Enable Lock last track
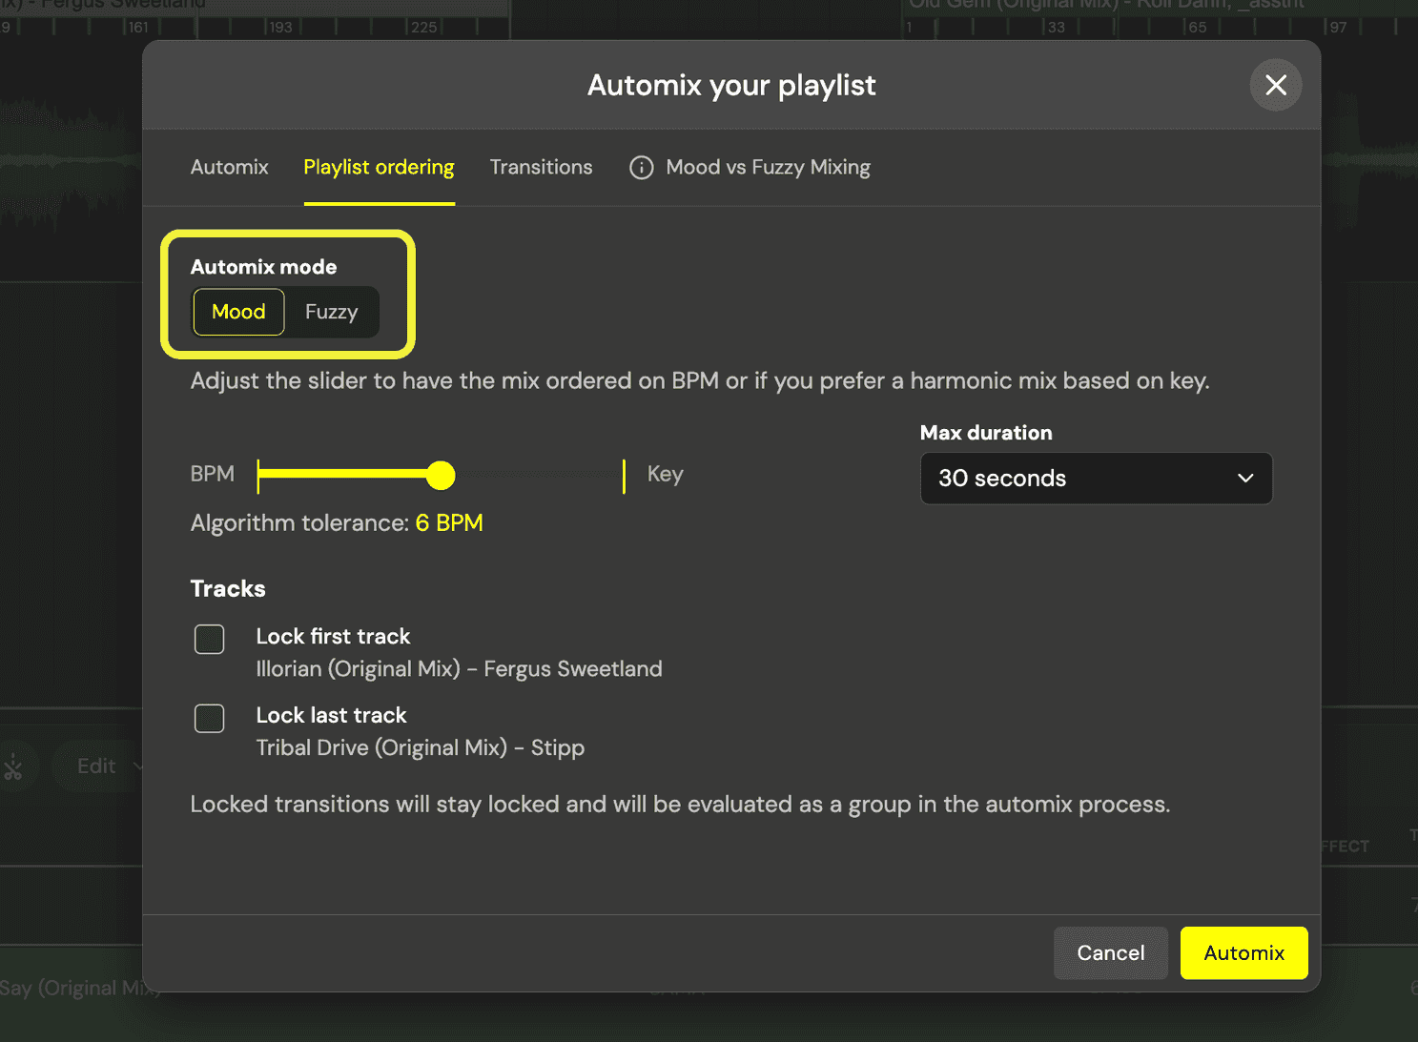Image resolution: width=1418 pixels, height=1042 pixels. coord(209,718)
